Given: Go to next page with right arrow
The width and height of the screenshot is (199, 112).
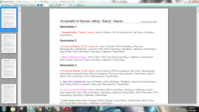Looking at the screenshot, I should [41, 5].
